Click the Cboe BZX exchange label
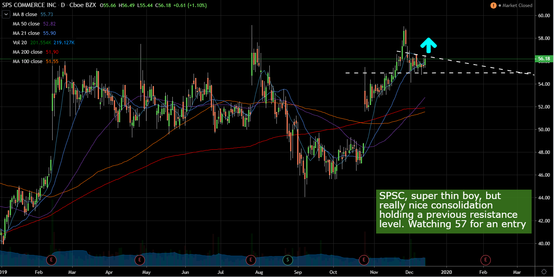Image resolution: width=554 pixels, height=277 pixels. click(x=84, y=5)
